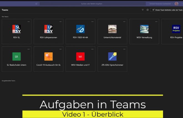Click the 'RSV-SL' team name

coord(17,37)
